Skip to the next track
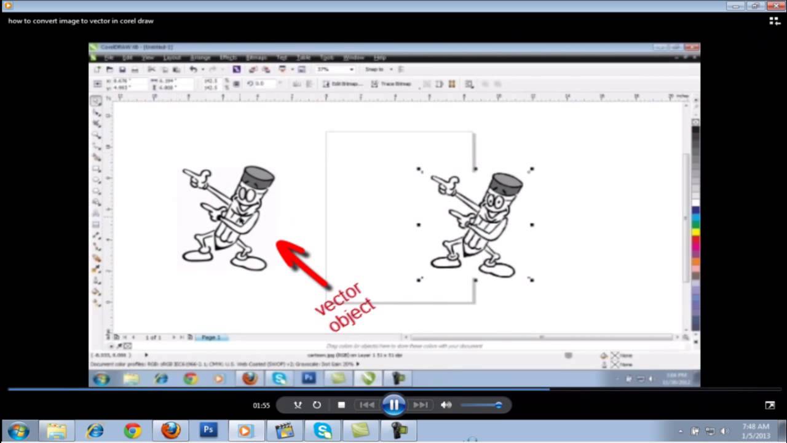The height and width of the screenshot is (443, 787). pyautogui.click(x=421, y=405)
